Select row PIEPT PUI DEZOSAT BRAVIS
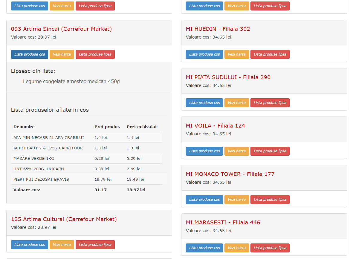 pos(89,179)
